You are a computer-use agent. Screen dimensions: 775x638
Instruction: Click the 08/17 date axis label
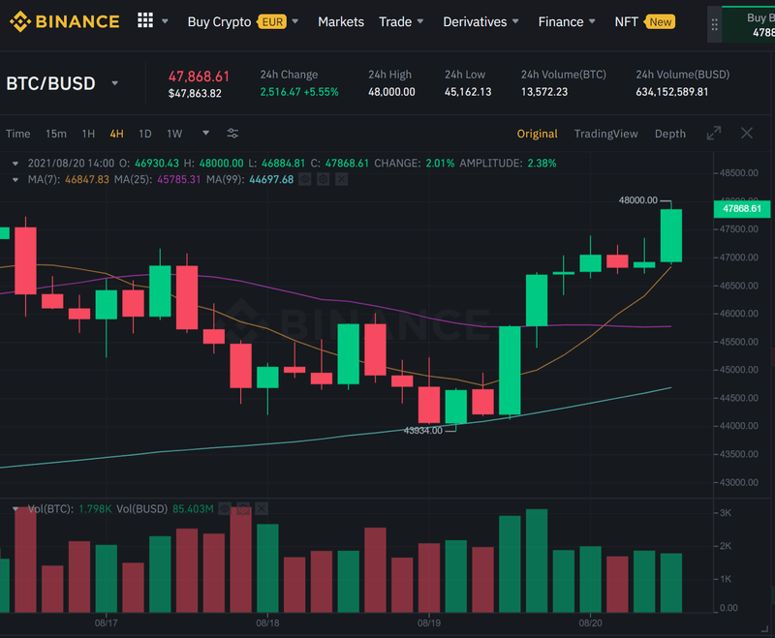pyautogui.click(x=107, y=623)
